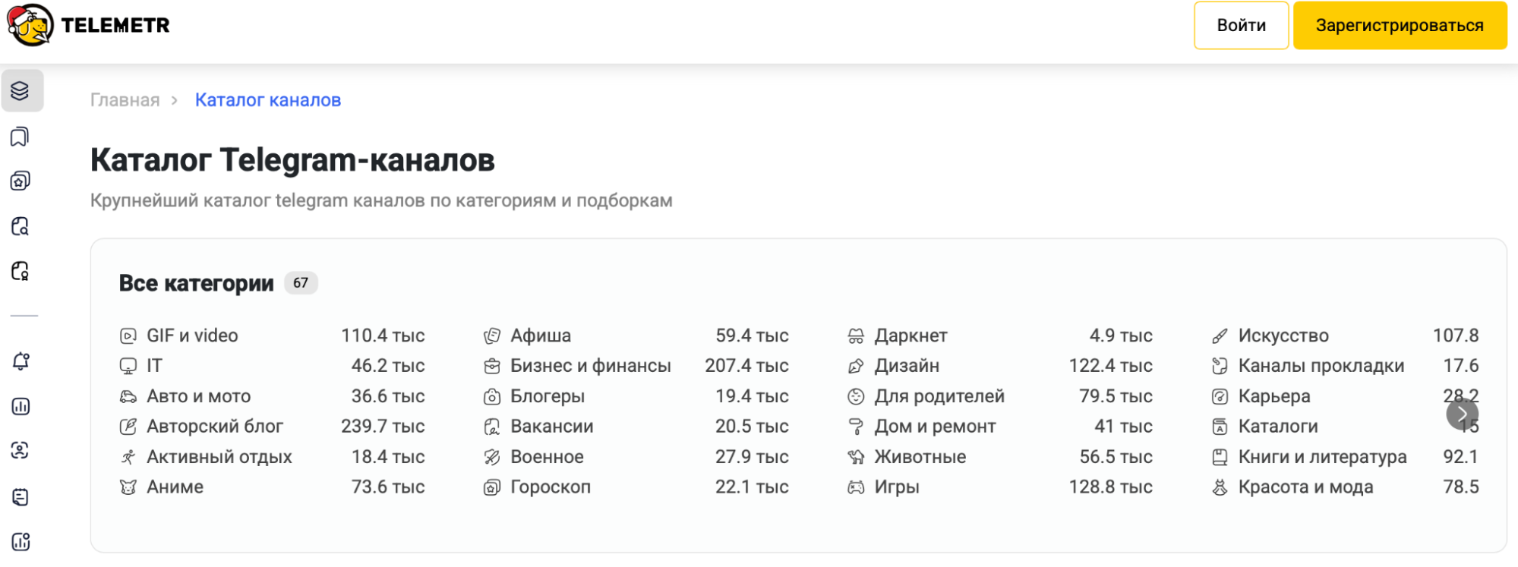Open the notifications bell icon
The height and width of the screenshot is (567, 1518).
21,361
